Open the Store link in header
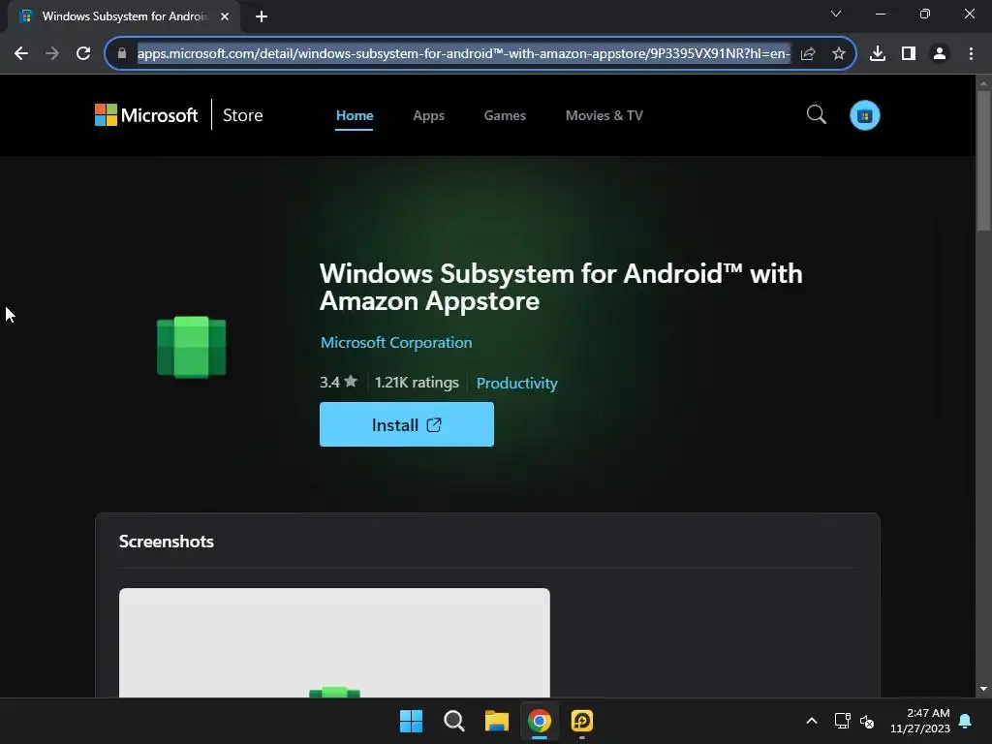The height and width of the screenshot is (744, 992). coord(242,115)
